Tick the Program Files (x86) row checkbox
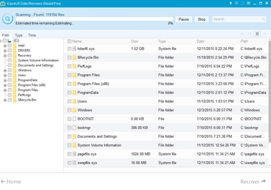This screenshot has height=190, width=271. click(69, 84)
